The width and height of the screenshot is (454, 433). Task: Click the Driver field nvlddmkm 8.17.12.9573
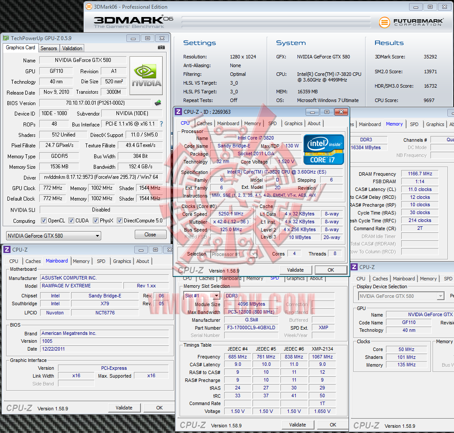[101, 177]
